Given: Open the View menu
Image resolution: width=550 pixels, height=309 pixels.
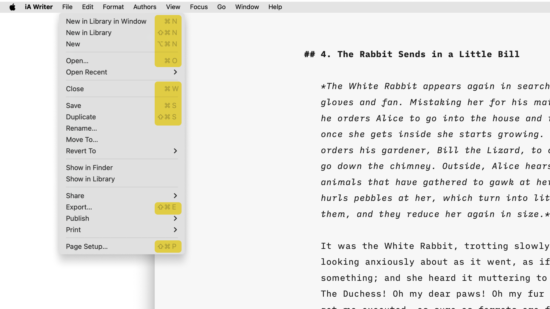Looking at the screenshot, I should [x=173, y=7].
